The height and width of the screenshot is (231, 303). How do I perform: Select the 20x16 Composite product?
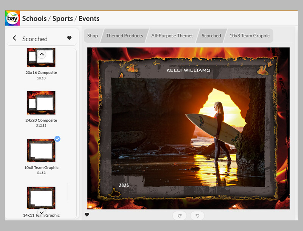pyautogui.click(x=41, y=58)
